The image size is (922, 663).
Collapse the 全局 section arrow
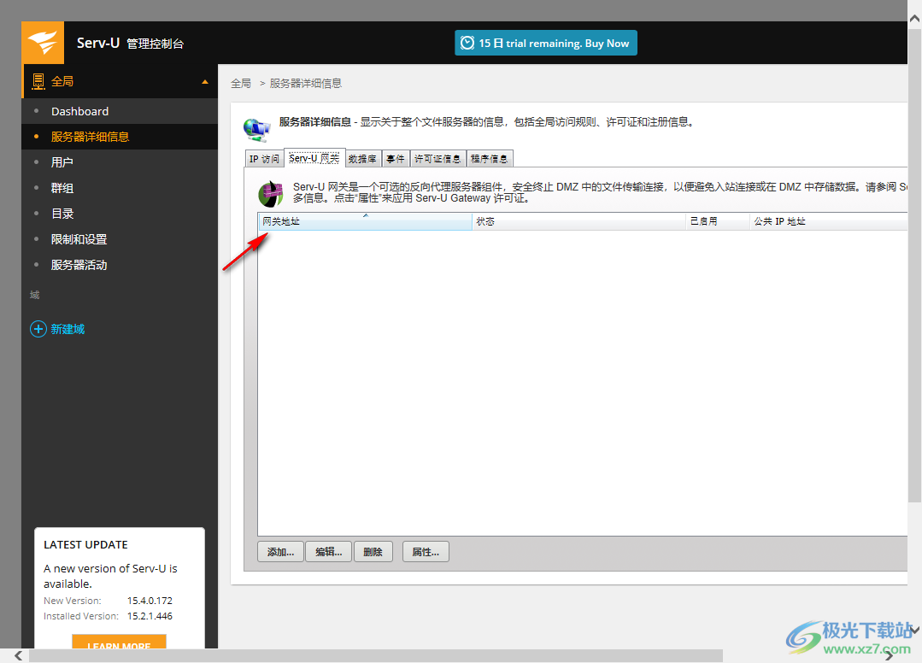[204, 82]
